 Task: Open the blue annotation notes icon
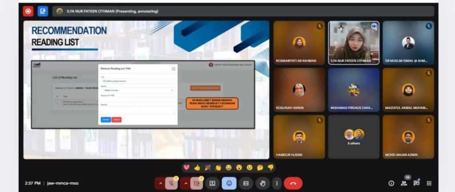[43, 11]
